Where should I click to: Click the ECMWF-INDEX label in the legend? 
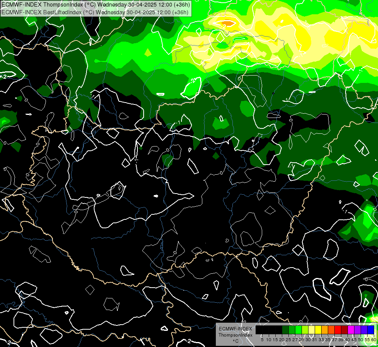[x=236, y=329]
